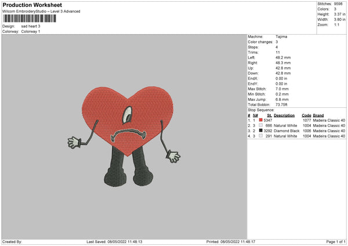Select the sad heart embroidery design preview
The height and width of the screenshot is (246, 348).
[123, 135]
